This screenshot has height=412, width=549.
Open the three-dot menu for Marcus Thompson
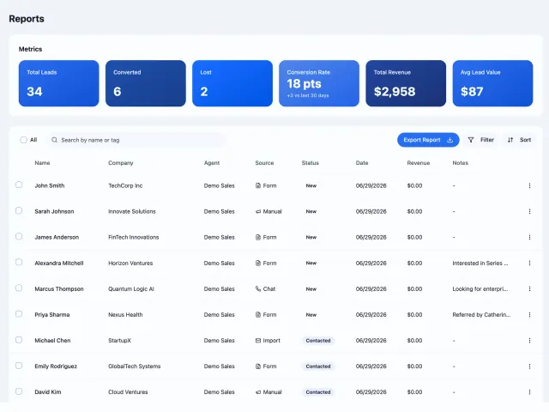click(529, 288)
